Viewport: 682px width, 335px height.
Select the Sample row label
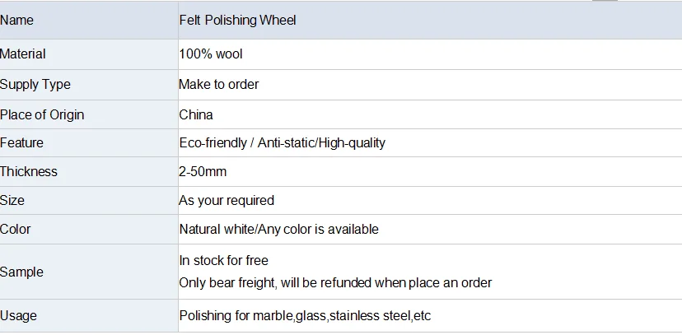22,272
